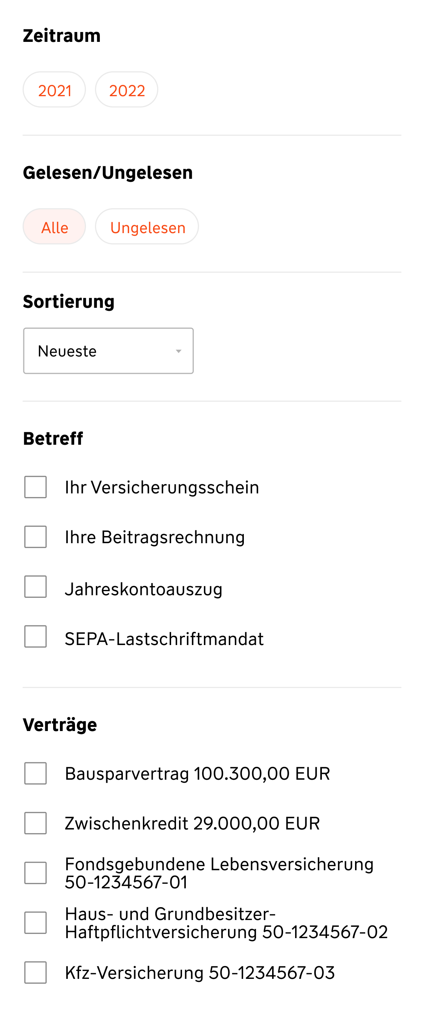The height and width of the screenshot is (1023, 424).
Task: Check the Ihr Versicherungsschein checkbox
Action: 36,487
